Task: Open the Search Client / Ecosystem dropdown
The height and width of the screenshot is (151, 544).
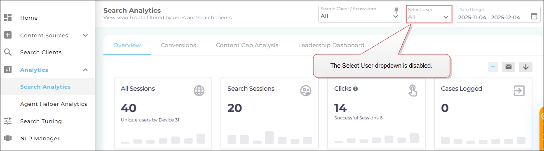Action: click(360, 14)
